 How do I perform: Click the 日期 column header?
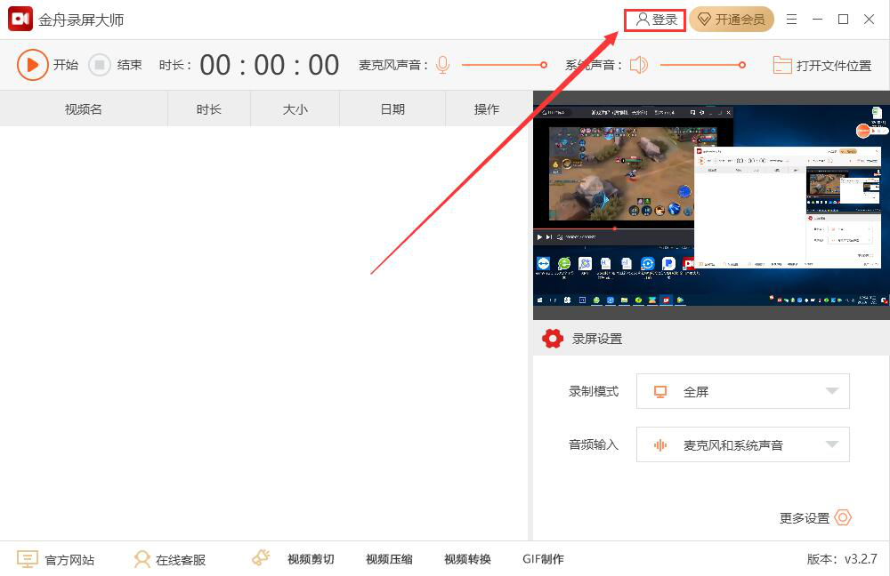click(392, 108)
